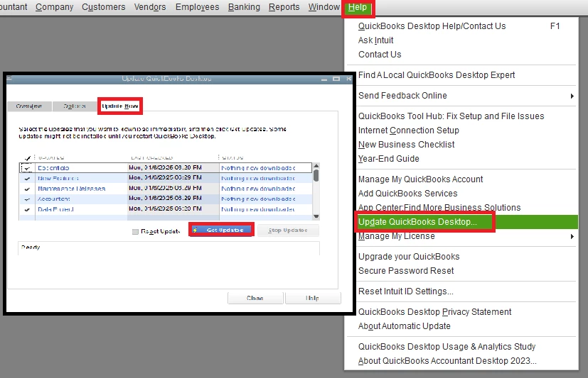Click scroll up arrow in updates list
Screen dimensions: 588x378
[316, 166]
